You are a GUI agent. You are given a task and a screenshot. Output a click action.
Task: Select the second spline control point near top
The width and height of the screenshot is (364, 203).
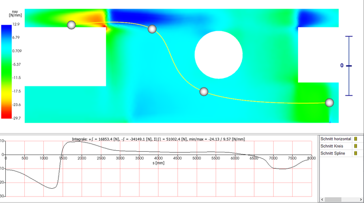(152, 29)
